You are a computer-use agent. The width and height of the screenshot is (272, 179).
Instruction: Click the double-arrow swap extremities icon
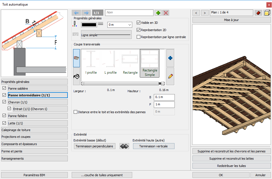tap(124, 146)
